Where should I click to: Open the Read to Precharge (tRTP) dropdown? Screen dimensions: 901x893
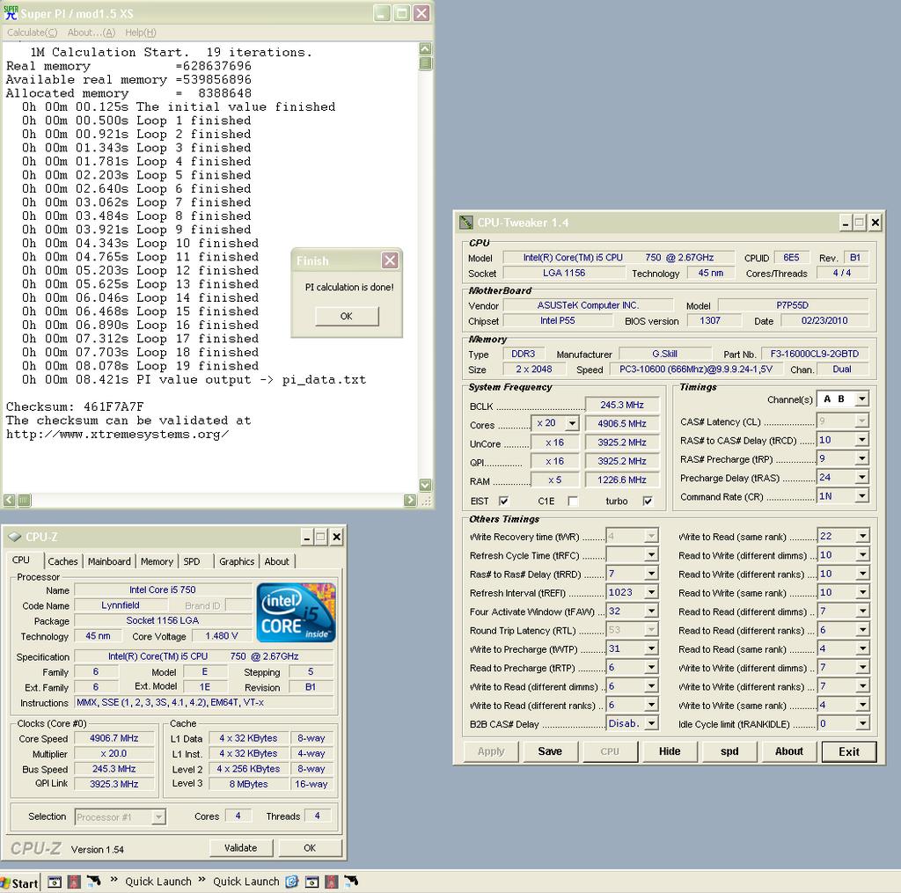[651, 668]
